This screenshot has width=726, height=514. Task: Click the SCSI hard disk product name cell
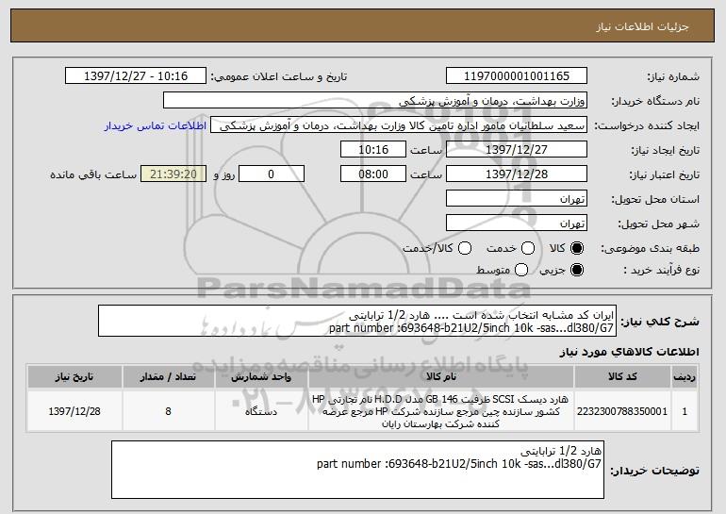coord(441,411)
